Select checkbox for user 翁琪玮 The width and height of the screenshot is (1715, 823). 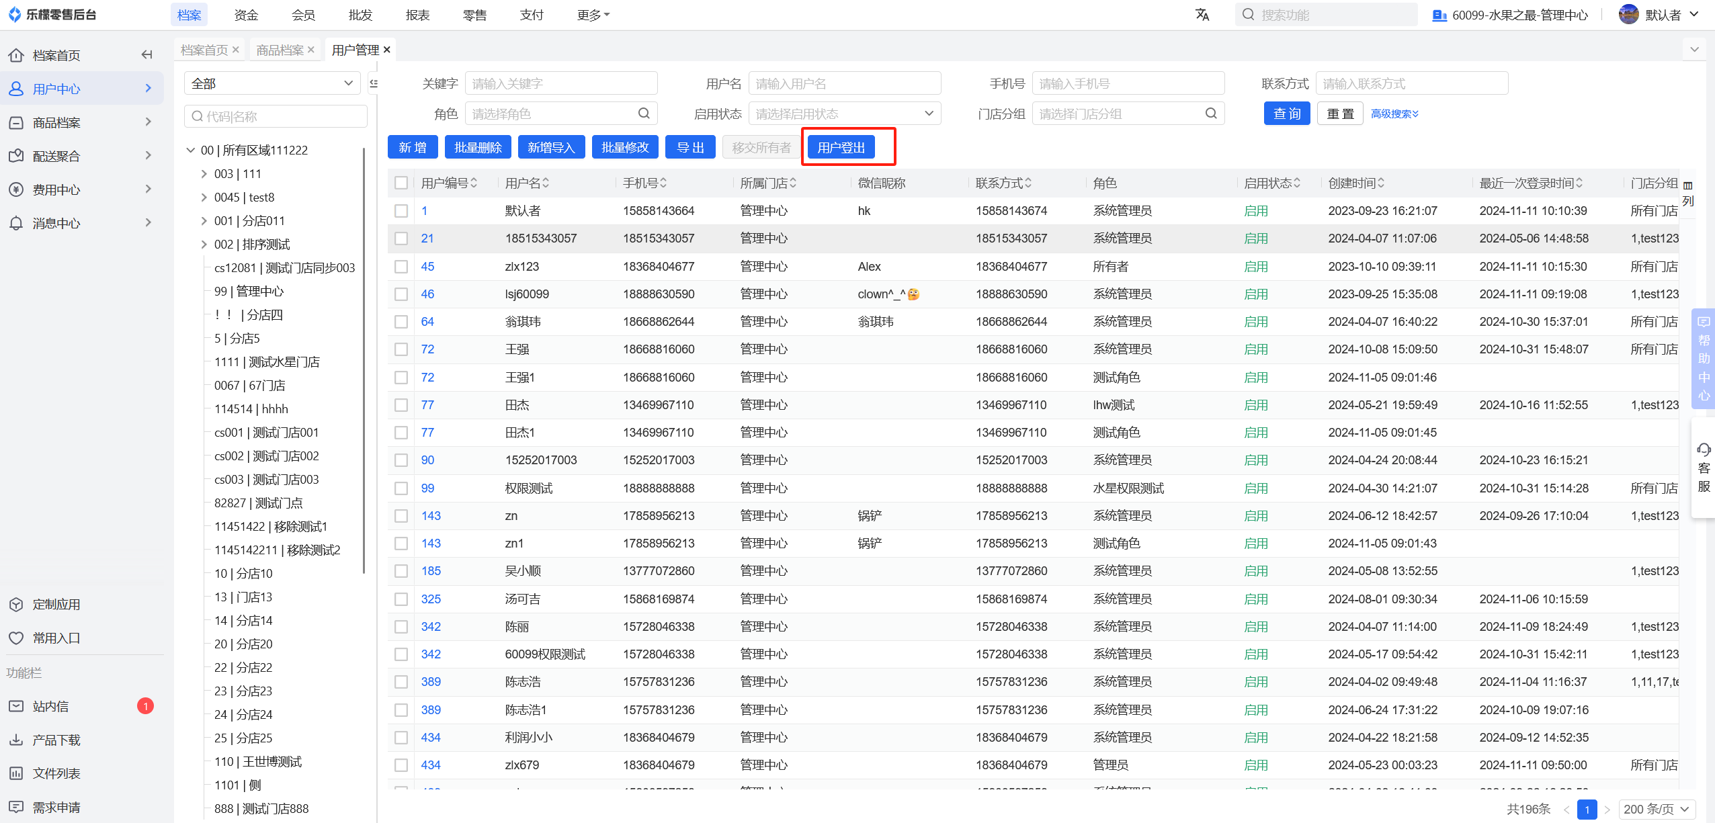coord(401,322)
